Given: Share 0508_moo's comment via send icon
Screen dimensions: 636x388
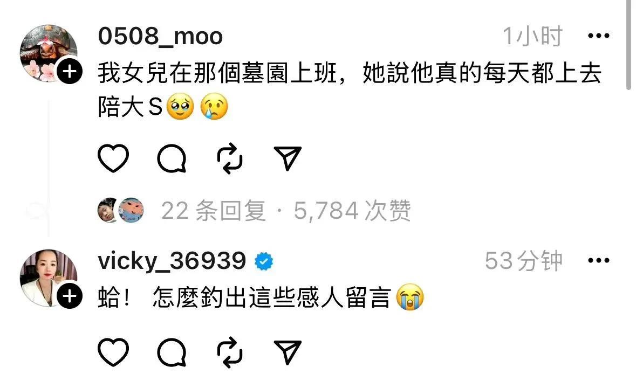Looking at the screenshot, I should [288, 158].
